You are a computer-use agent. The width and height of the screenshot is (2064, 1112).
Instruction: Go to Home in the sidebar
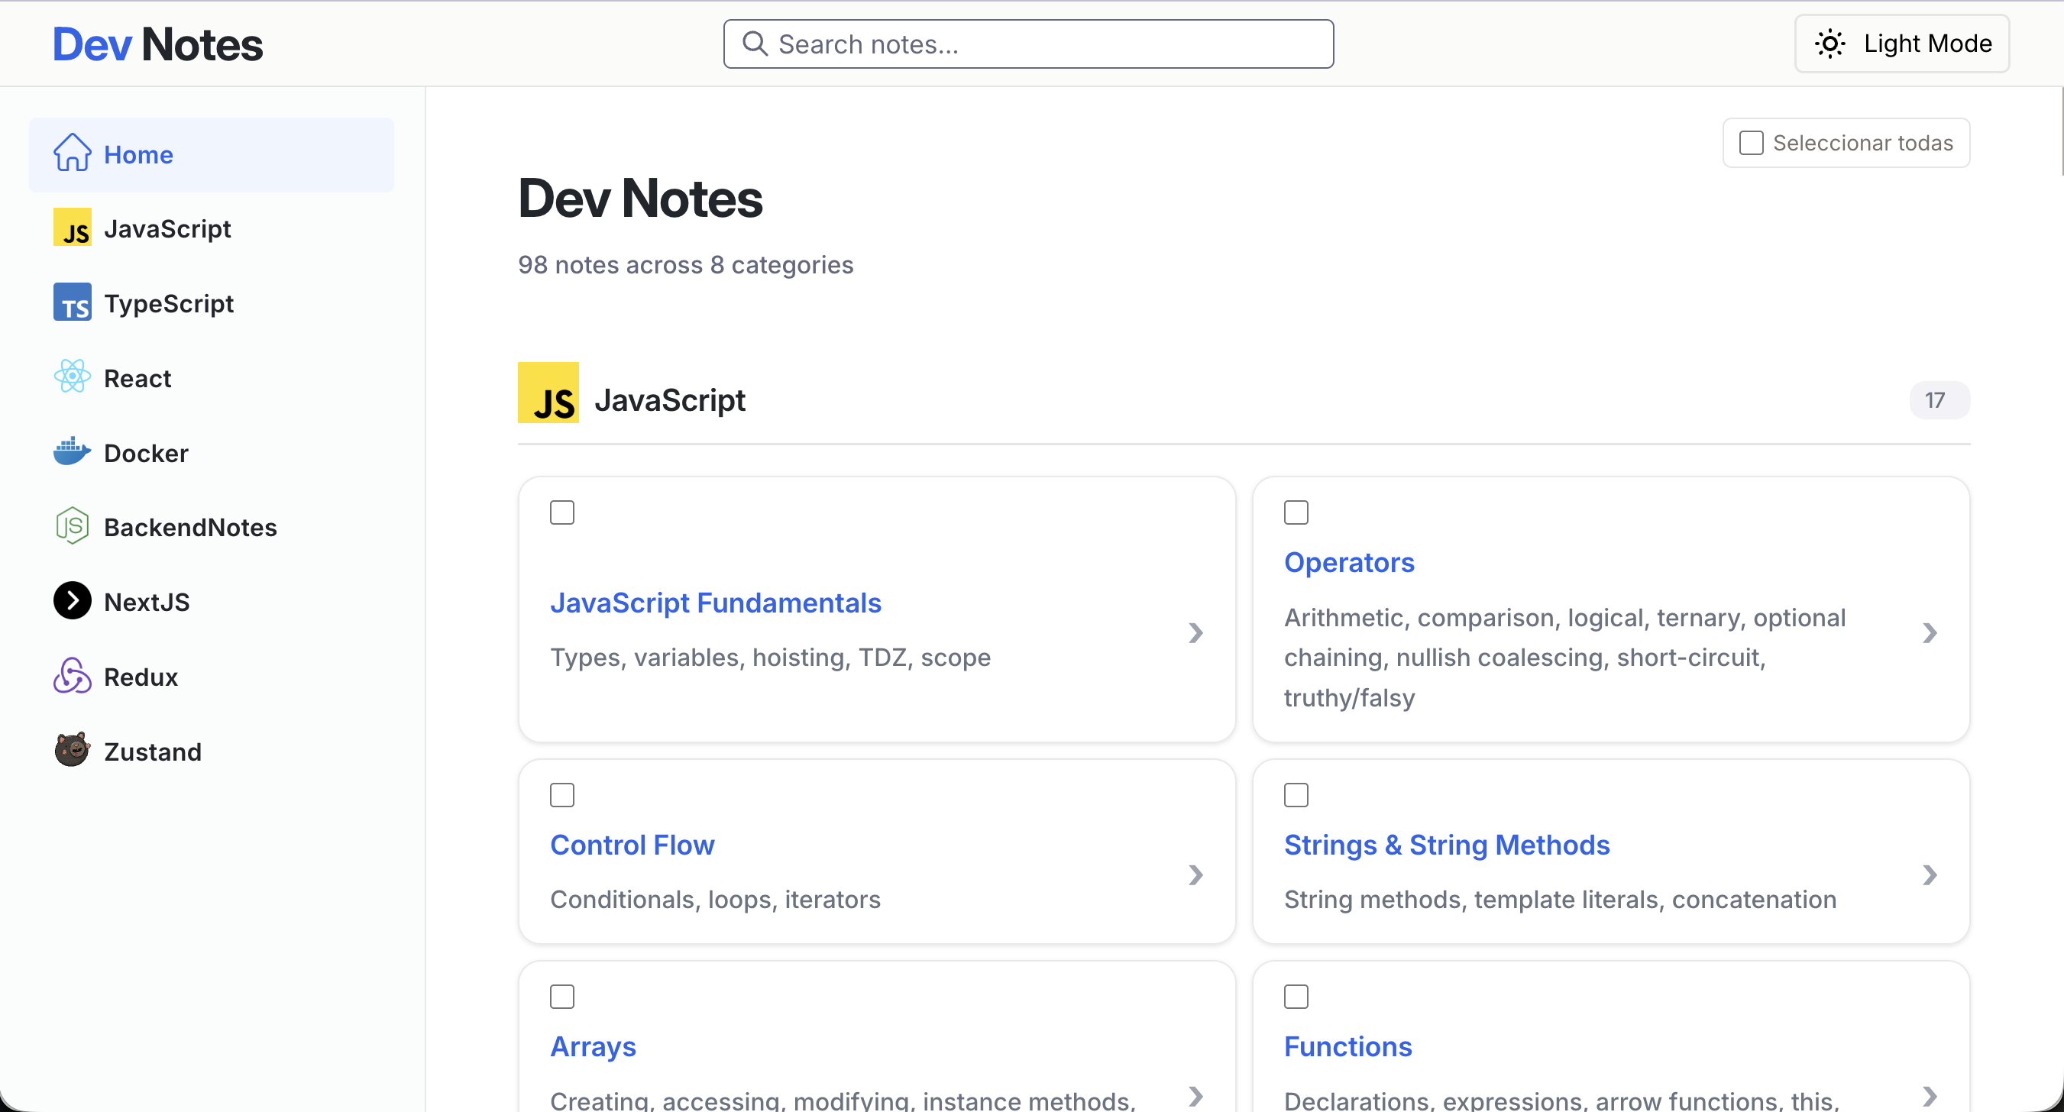[212, 154]
